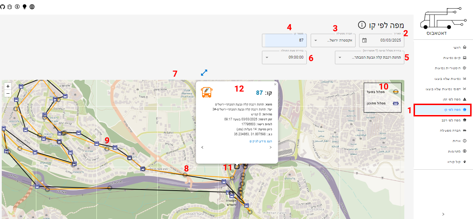Click the bus icon beside קיום נסיעות

[x=464, y=58]
